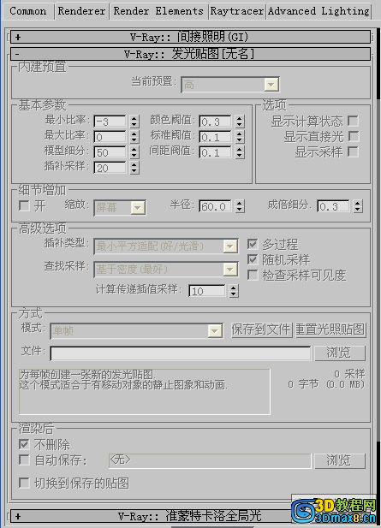Click spinner arrows next to 最小比率 value

click(134, 122)
